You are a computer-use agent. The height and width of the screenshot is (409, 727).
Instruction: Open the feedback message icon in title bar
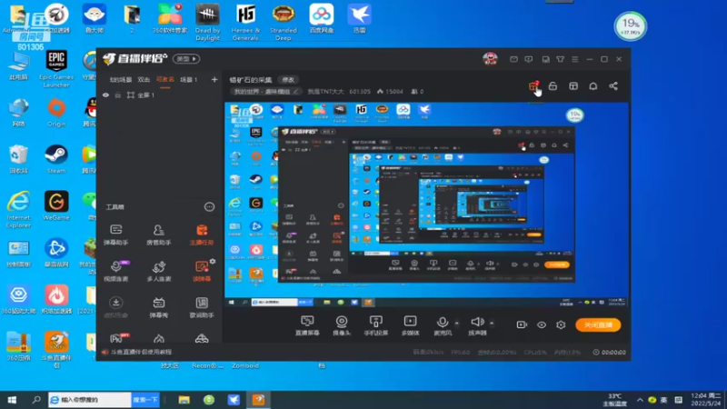coord(529,59)
